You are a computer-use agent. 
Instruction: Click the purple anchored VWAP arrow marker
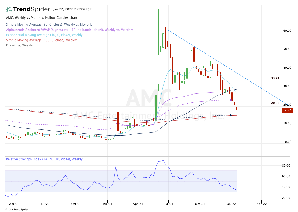click(231, 100)
